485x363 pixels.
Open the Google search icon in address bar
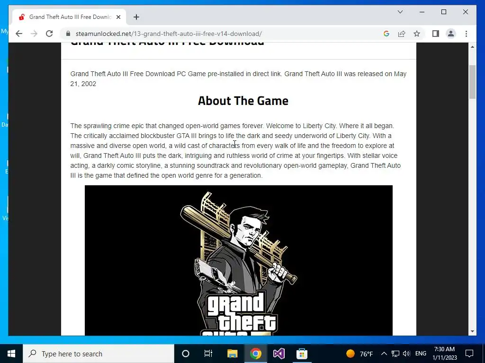[x=386, y=34]
